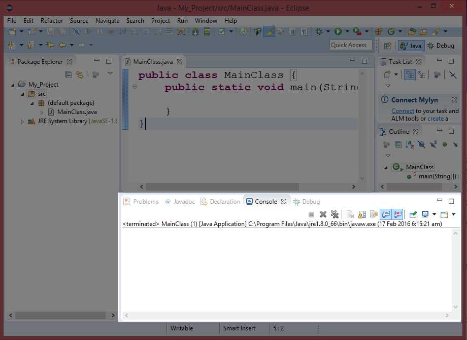Viewport: 467px width, 340px height.
Task: Click the New file wizard icon
Action: click(x=12, y=31)
